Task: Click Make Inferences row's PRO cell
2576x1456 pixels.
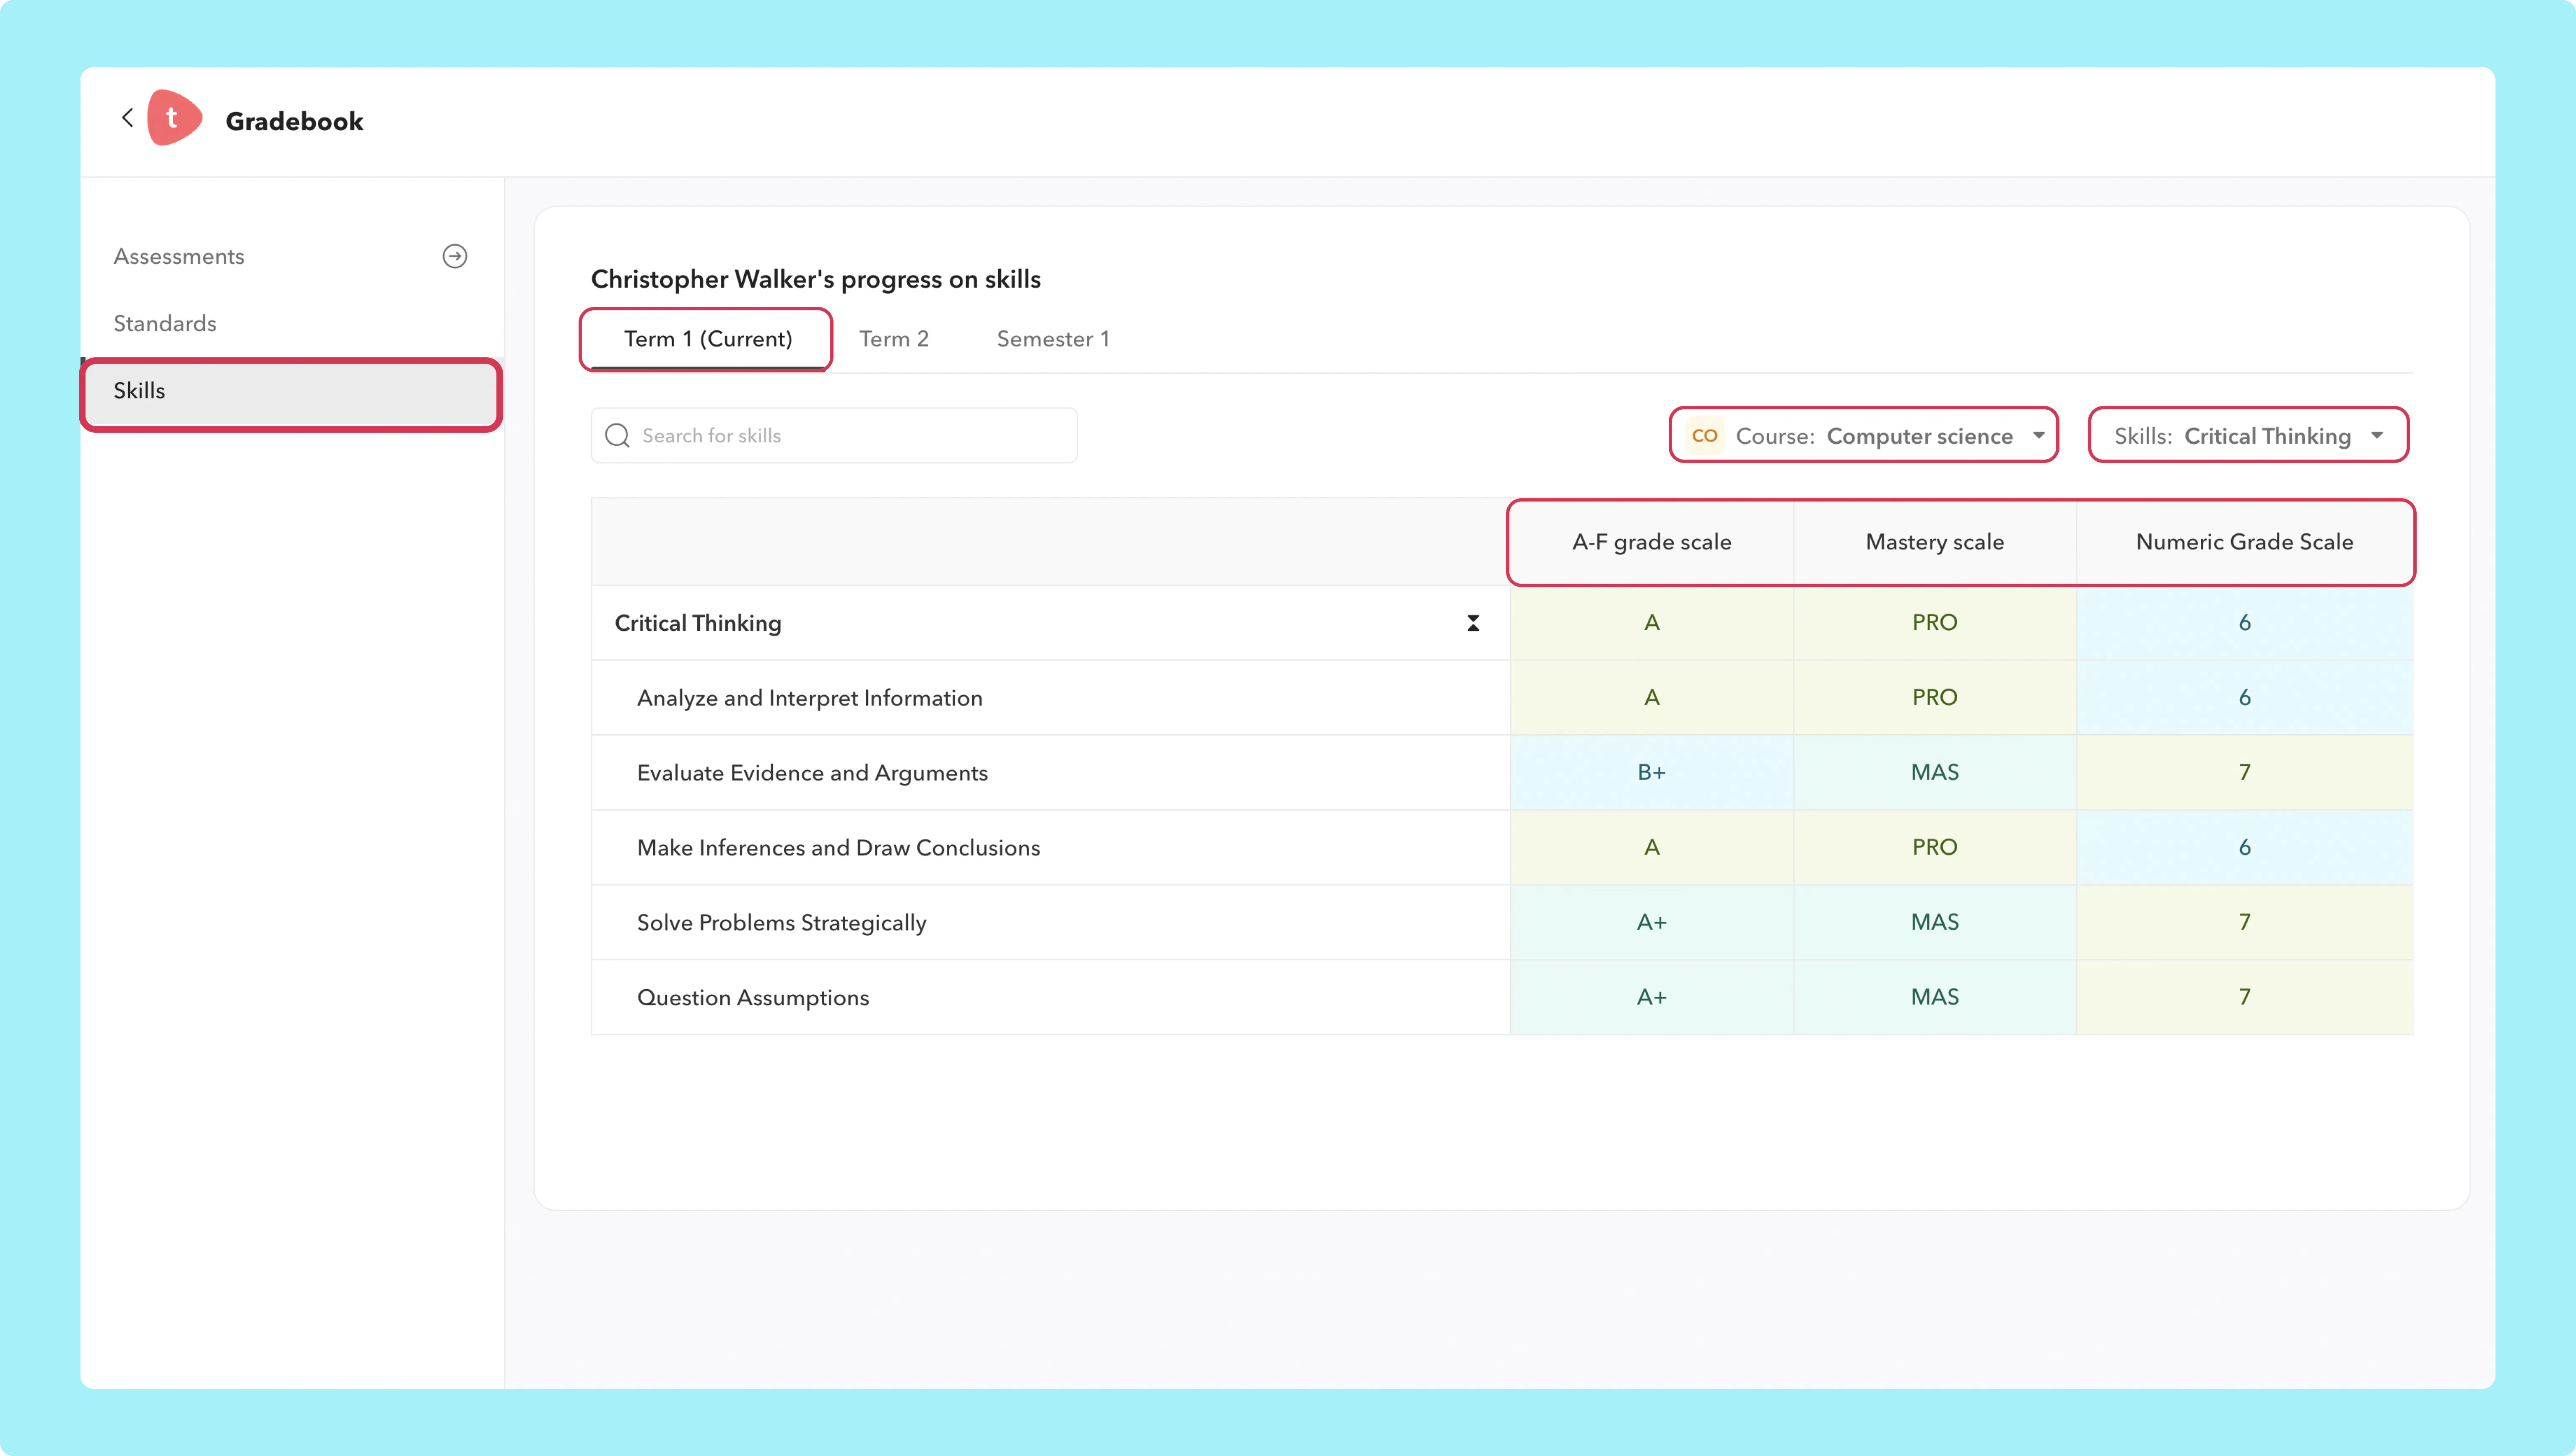Action: (x=1935, y=847)
